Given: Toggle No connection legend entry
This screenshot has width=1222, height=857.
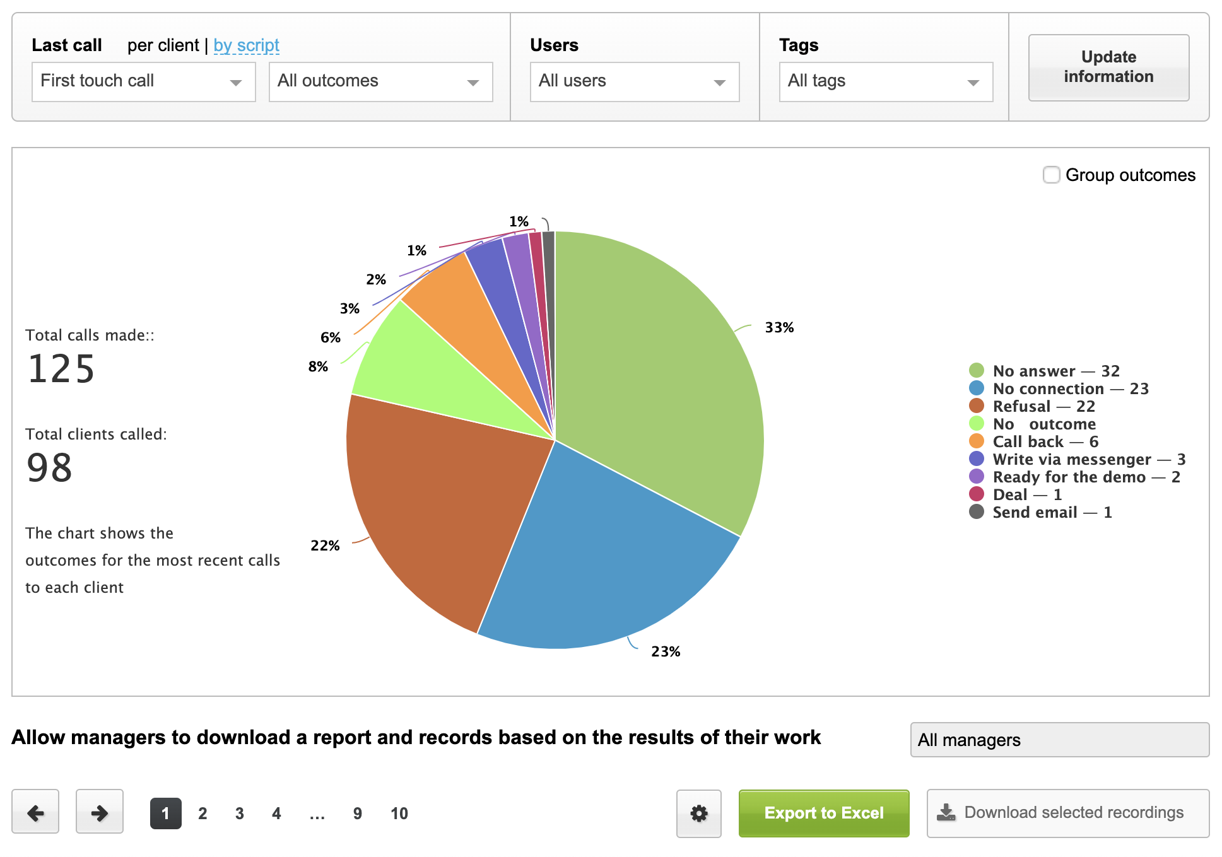Looking at the screenshot, I should point(1070,388).
